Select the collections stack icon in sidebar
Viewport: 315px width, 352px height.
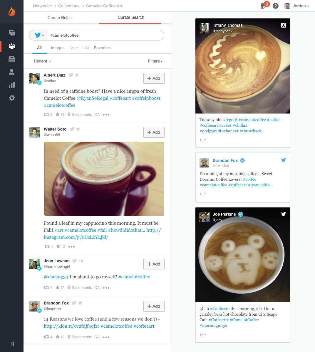[x=12, y=46]
